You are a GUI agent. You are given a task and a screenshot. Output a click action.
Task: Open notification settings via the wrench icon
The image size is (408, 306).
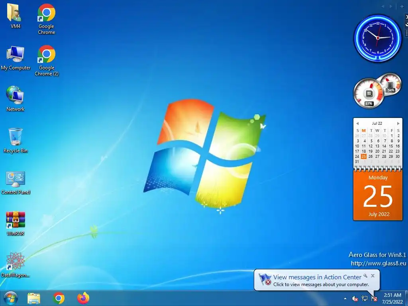point(366,276)
